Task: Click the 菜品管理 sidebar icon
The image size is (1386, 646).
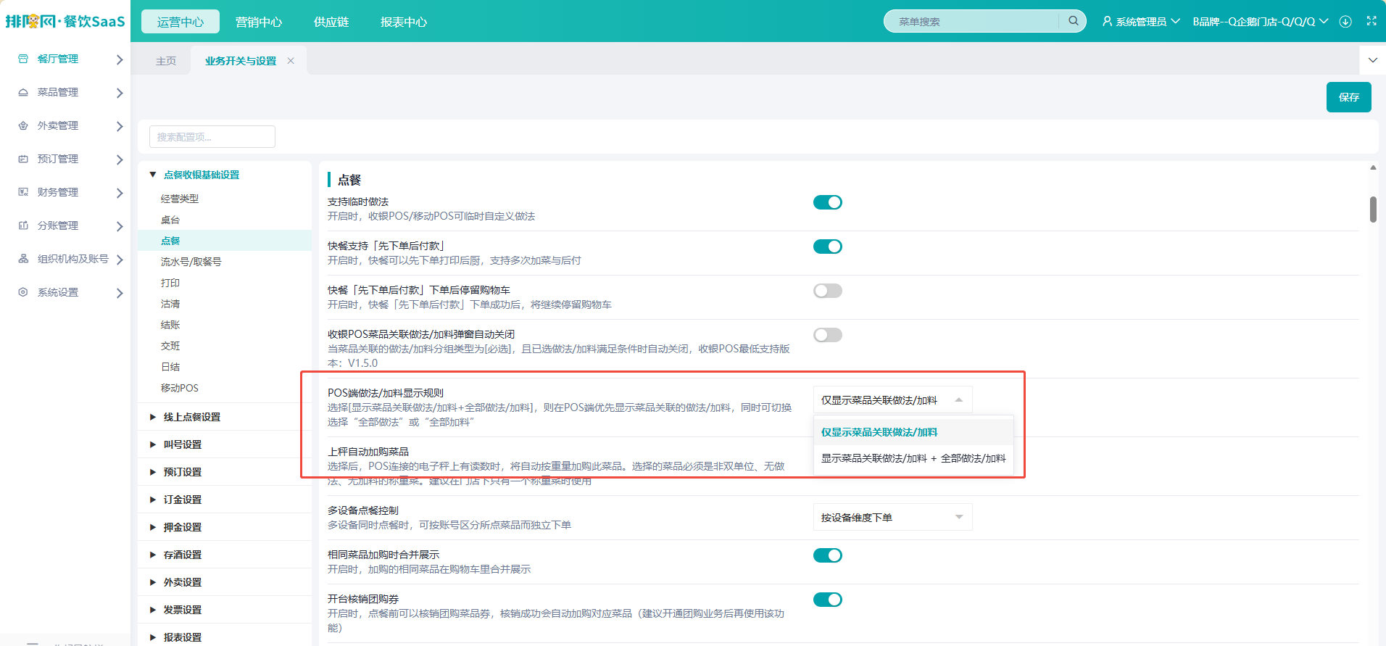Action: (23, 92)
